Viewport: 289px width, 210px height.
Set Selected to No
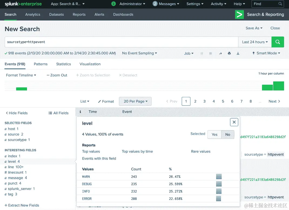[x=228, y=134]
